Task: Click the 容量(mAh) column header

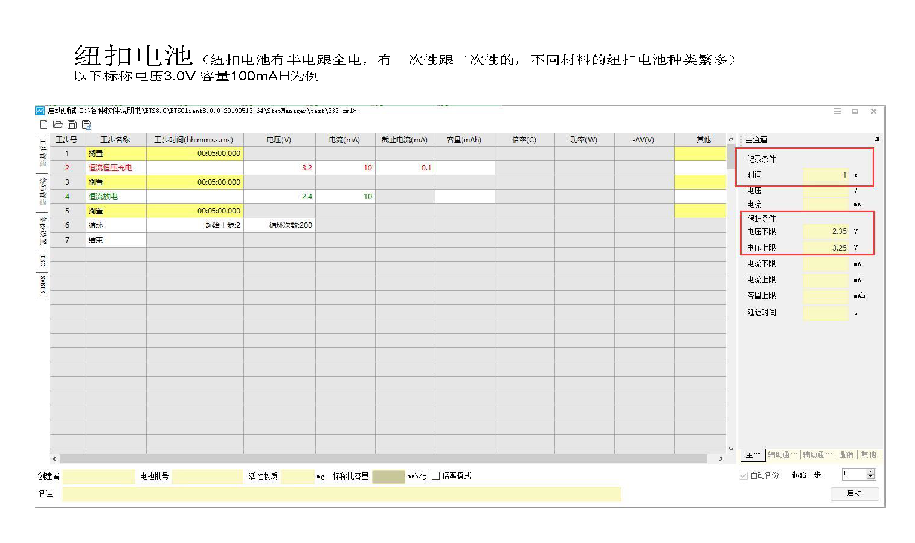Action: pos(465,140)
